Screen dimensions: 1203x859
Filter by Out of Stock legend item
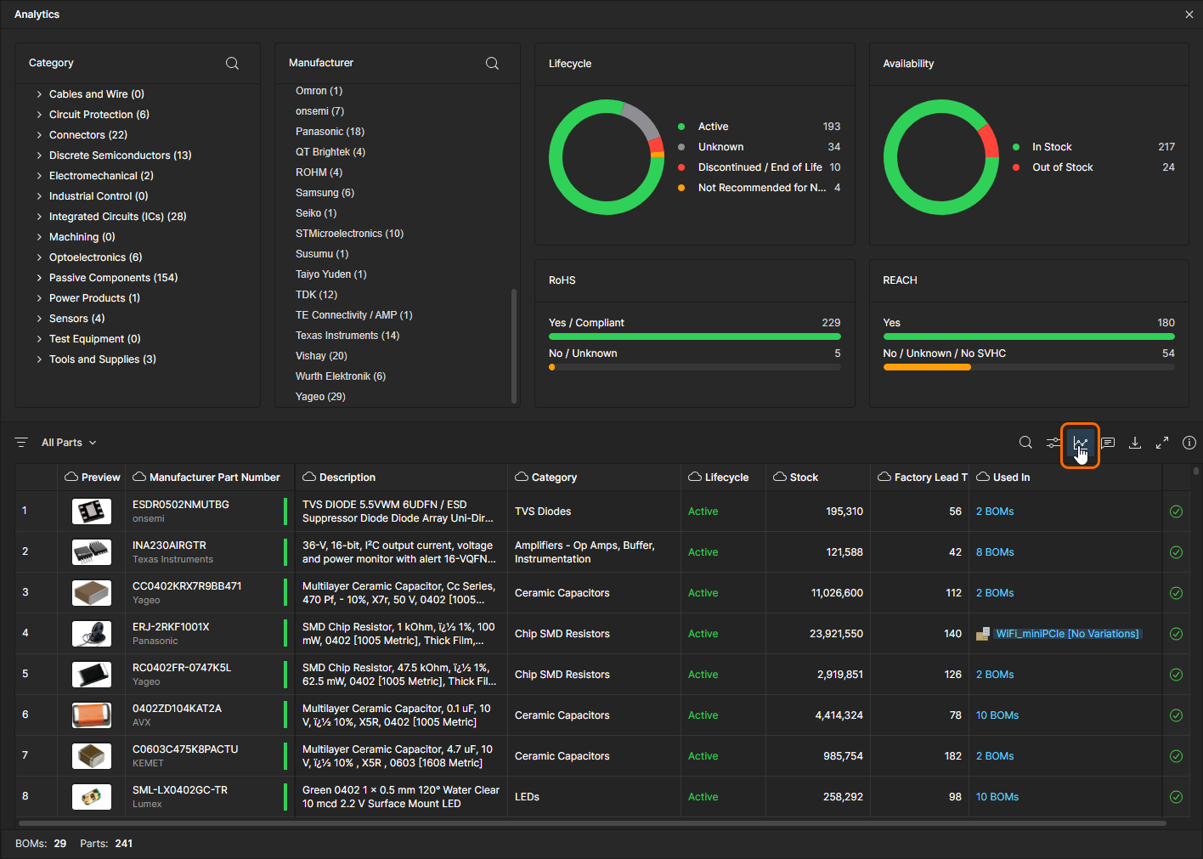(x=1062, y=167)
